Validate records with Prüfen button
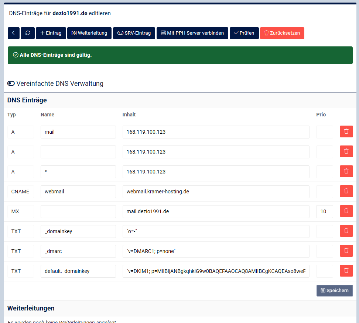The height and width of the screenshot is (323, 359). click(x=244, y=33)
